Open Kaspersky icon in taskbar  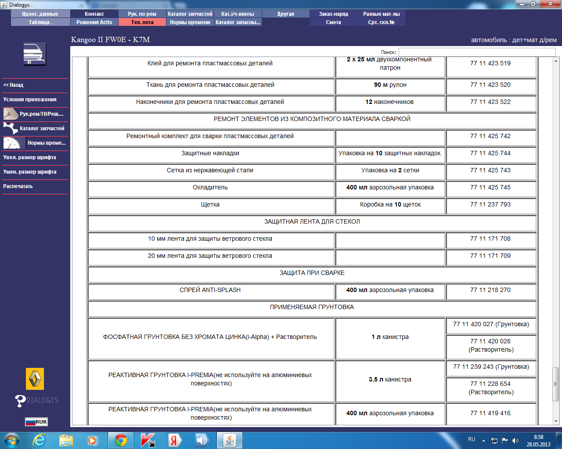[x=148, y=440]
